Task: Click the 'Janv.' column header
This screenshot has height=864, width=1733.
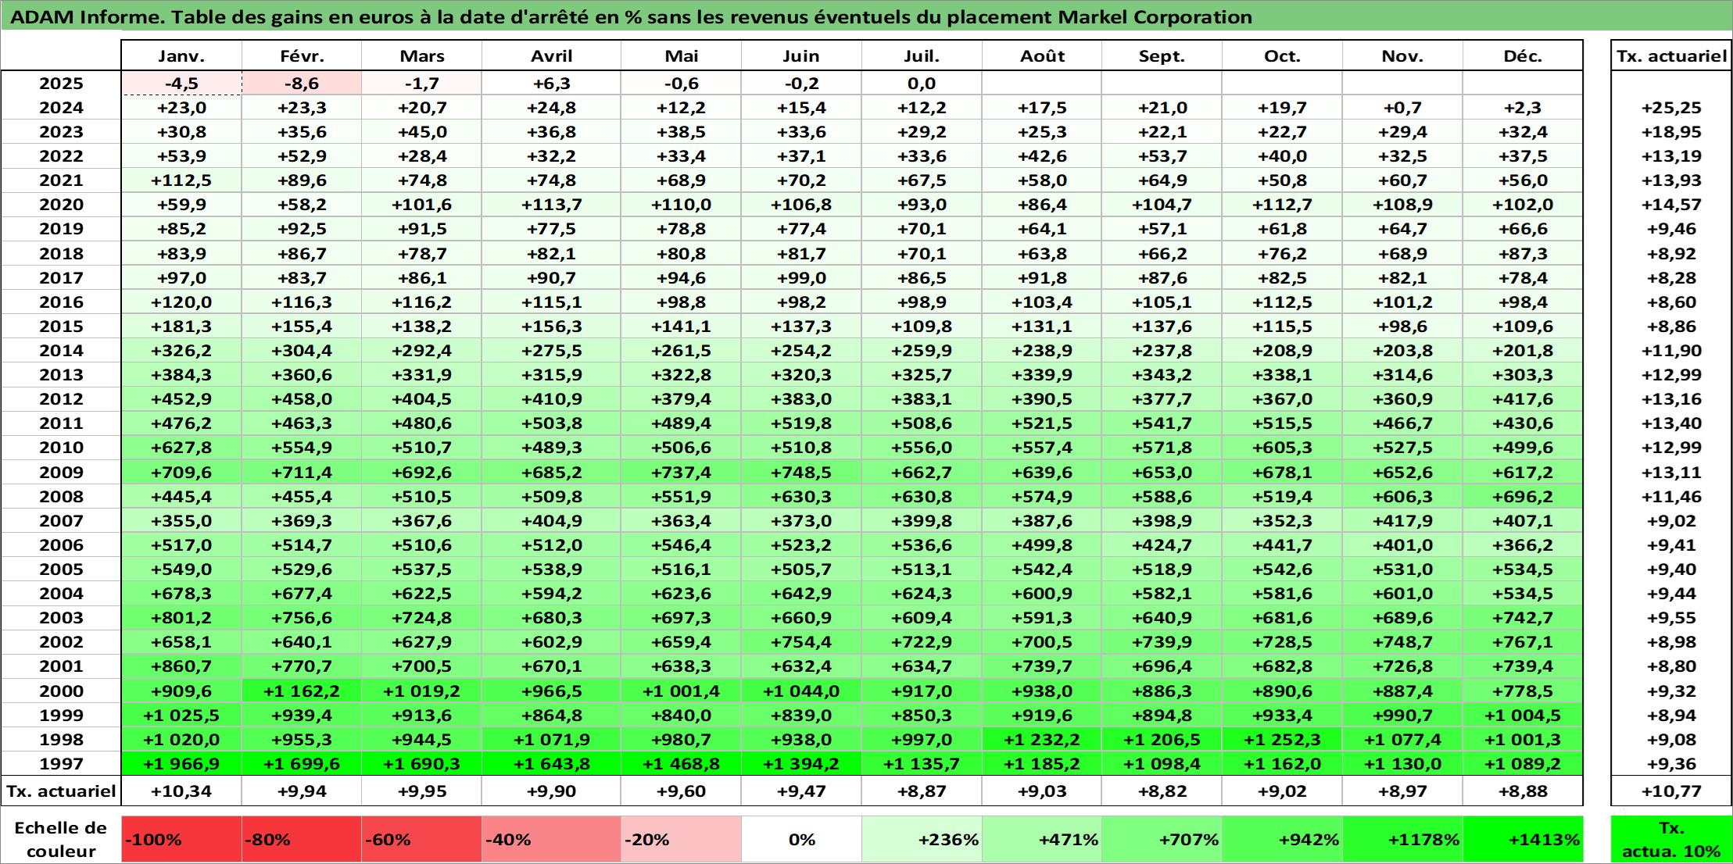Action: coord(181,56)
